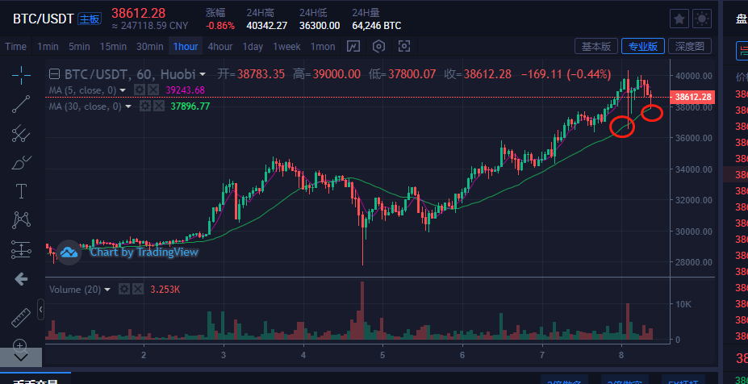Click the fullscreen capture icon
The image size is (748, 384).
(x=404, y=46)
